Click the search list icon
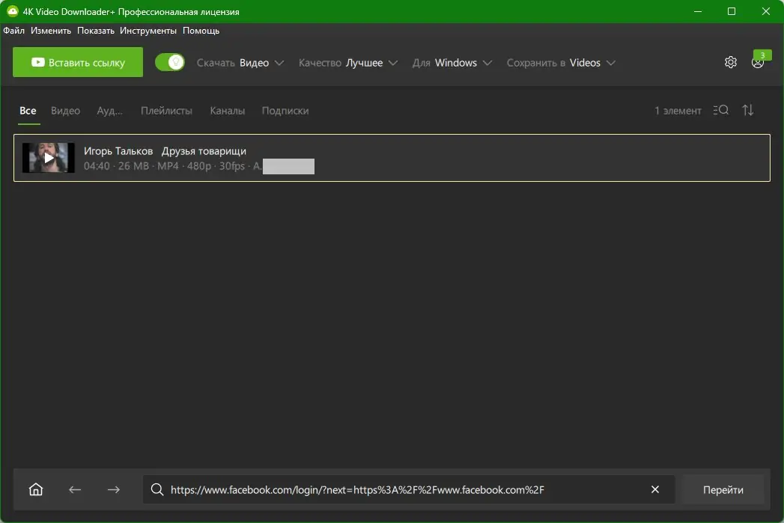Viewport: 784px width, 523px height. pyautogui.click(x=721, y=110)
